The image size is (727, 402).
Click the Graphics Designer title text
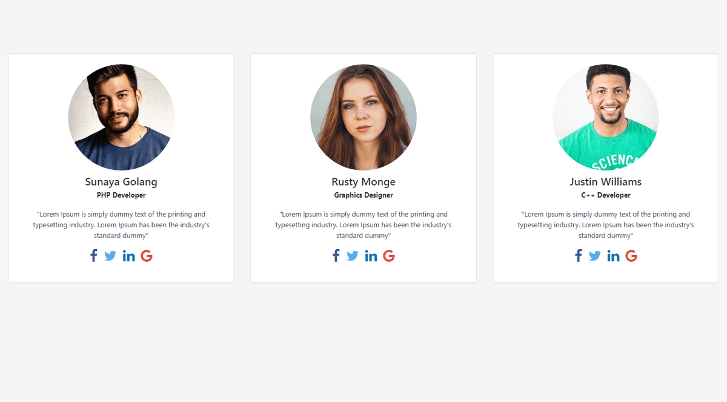(x=363, y=195)
